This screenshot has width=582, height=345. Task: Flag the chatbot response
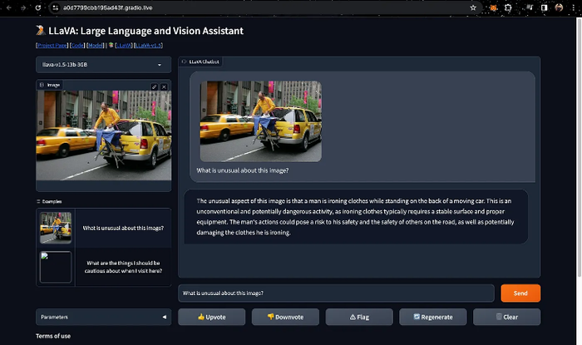click(x=359, y=317)
